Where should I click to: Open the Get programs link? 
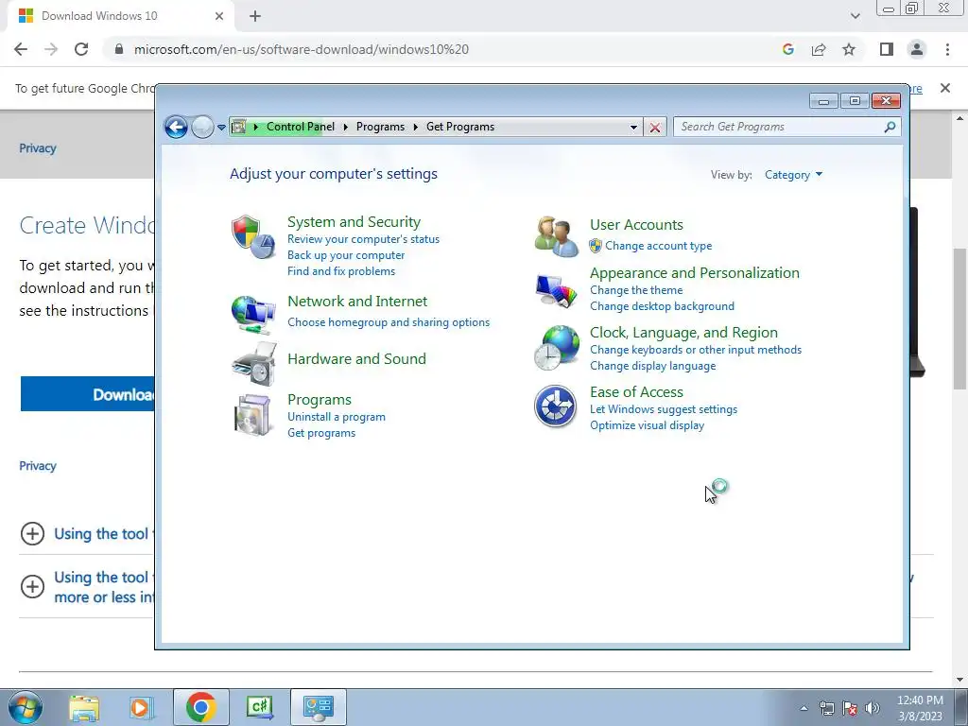point(321,433)
